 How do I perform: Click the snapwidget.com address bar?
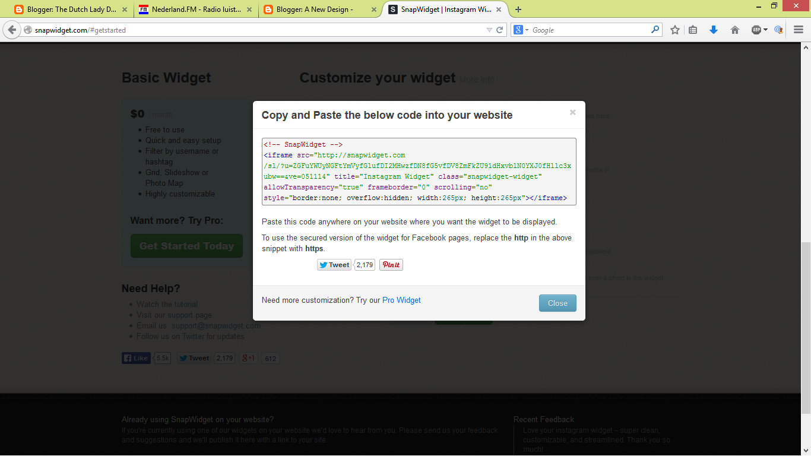pyautogui.click(x=255, y=30)
